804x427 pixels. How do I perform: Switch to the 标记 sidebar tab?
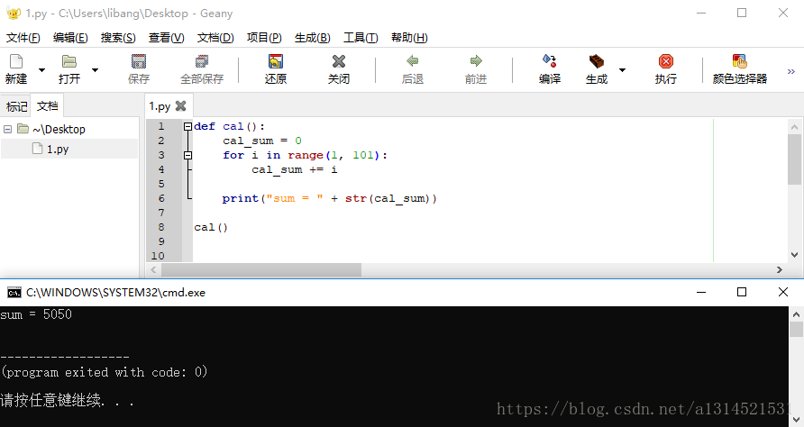tap(16, 106)
